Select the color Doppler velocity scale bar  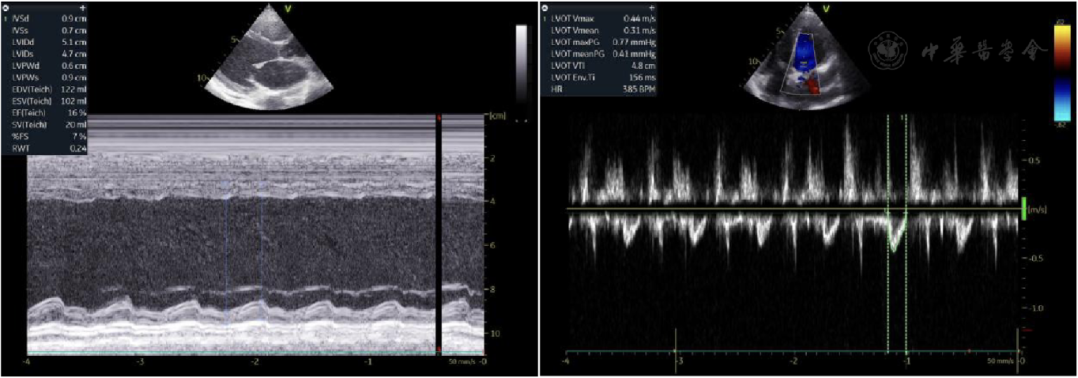(x=1061, y=71)
